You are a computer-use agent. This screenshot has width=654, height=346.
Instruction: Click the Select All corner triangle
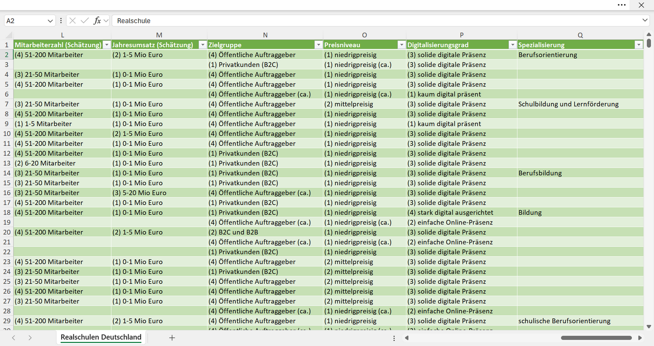point(9,35)
